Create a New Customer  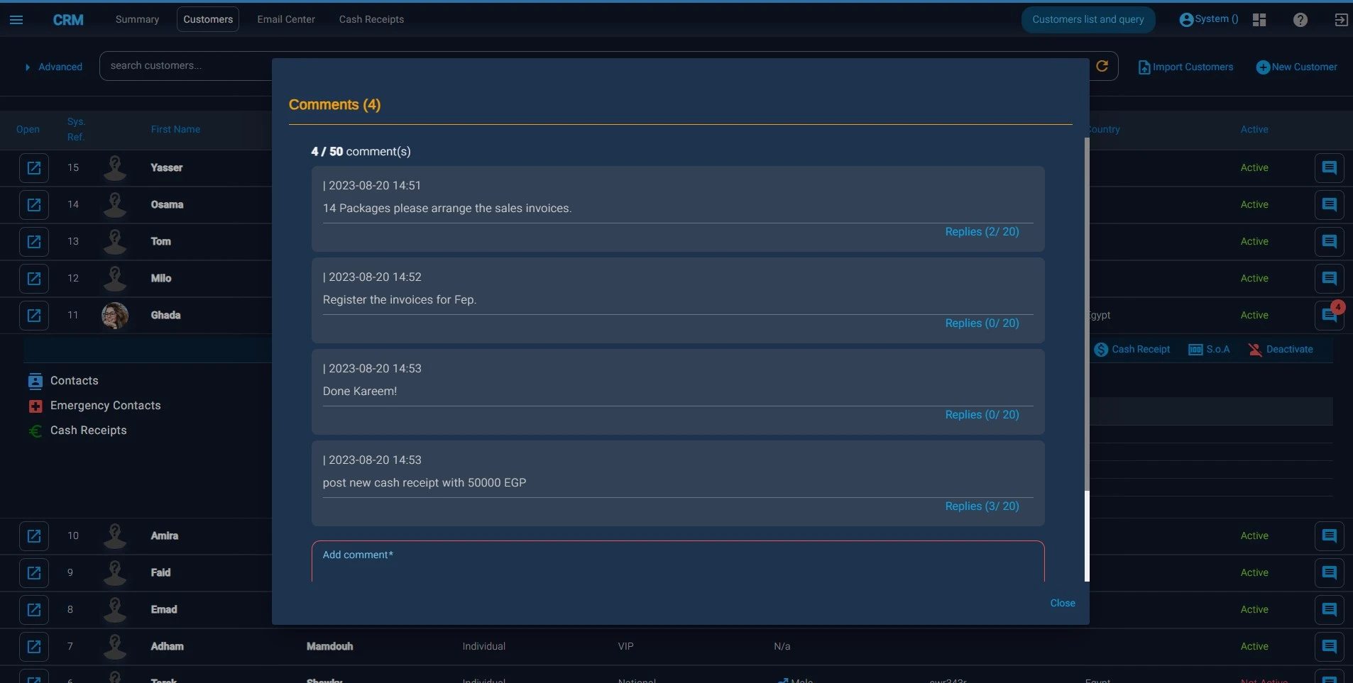tap(1297, 67)
